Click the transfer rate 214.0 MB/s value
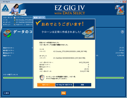Image resolution: width=127 pixels, height=98 pixels. pyautogui.click(x=120, y=53)
